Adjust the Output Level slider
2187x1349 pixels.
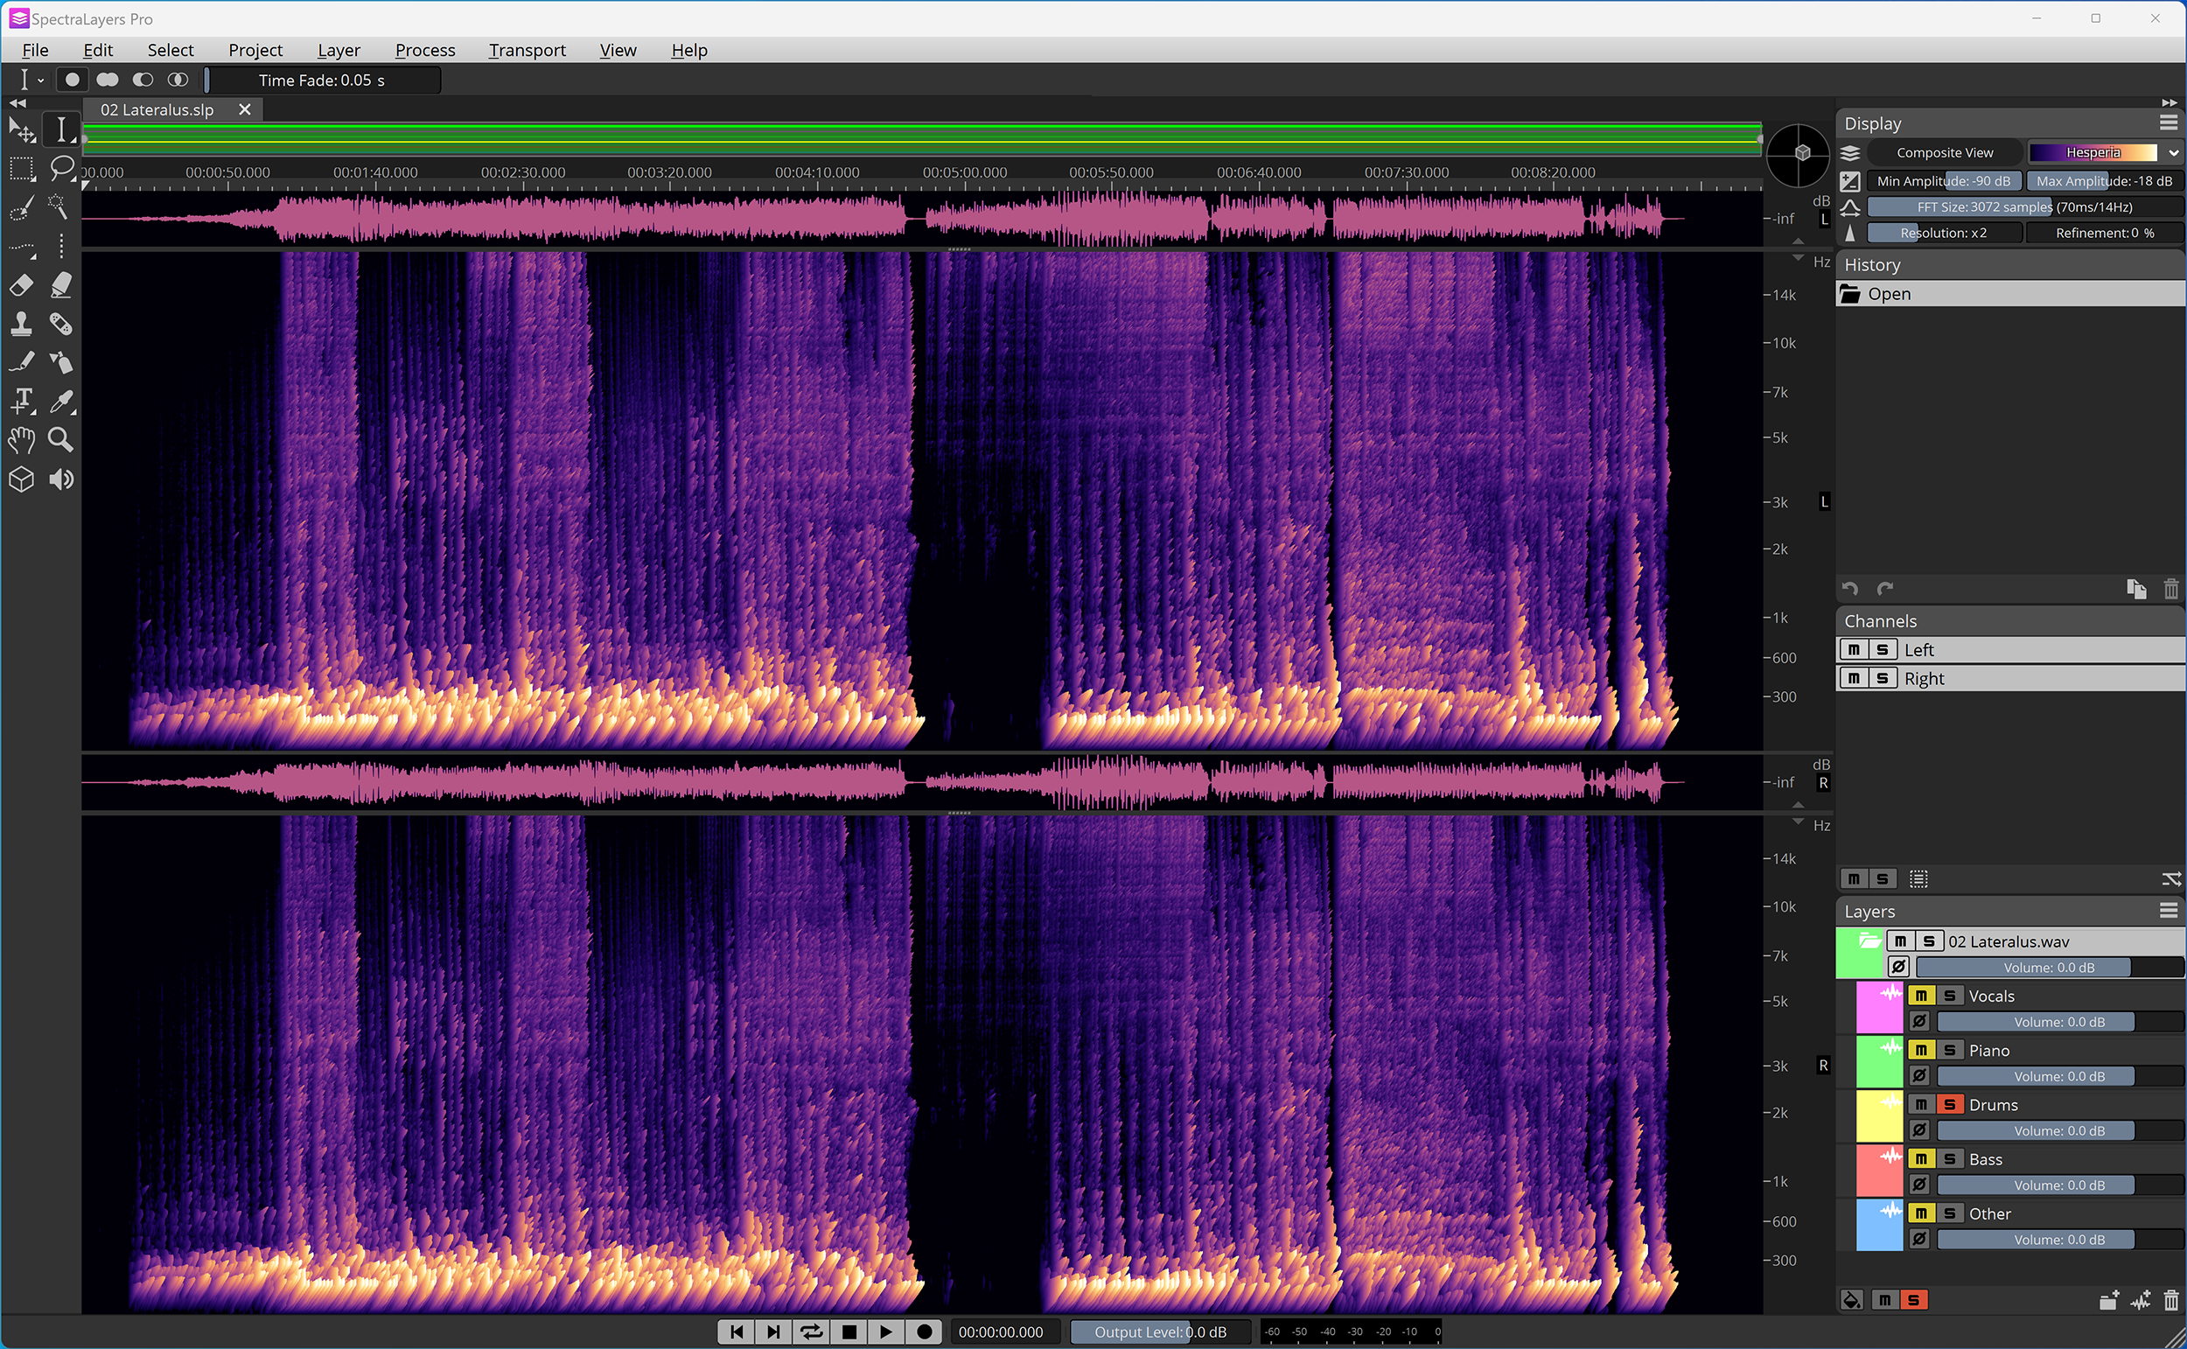(1159, 1332)
